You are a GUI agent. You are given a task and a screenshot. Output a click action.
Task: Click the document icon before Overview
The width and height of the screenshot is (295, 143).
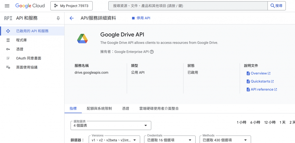pos(248,74)
